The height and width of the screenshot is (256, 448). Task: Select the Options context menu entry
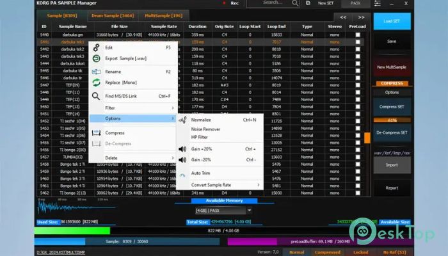click(133, 118)
